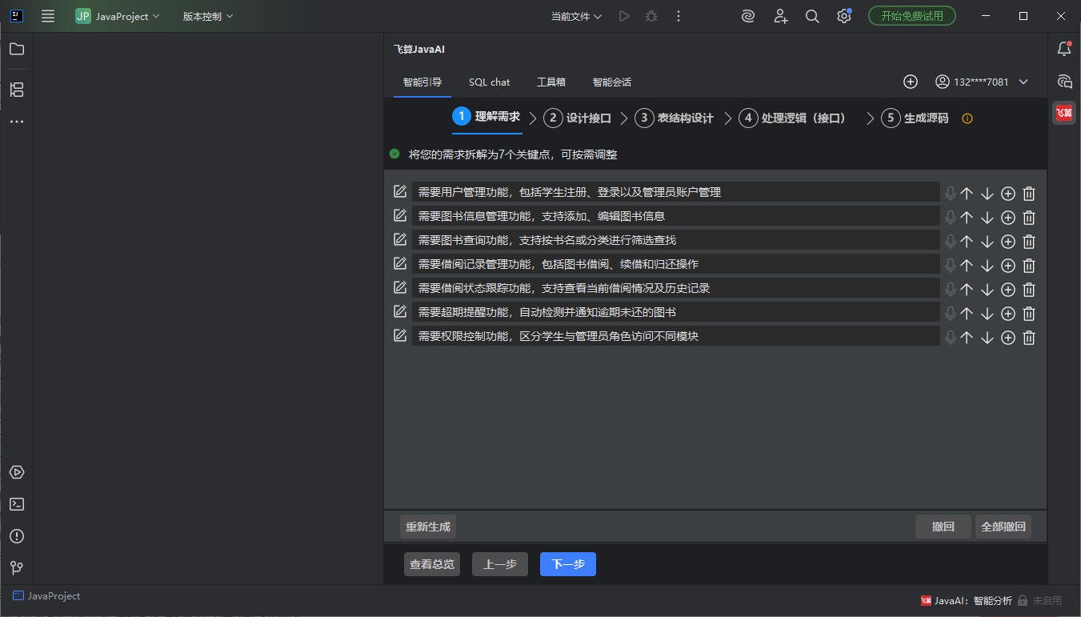Open the Services tool window icon
This screenshot has height=617, width=1081.
coord(16,472)
